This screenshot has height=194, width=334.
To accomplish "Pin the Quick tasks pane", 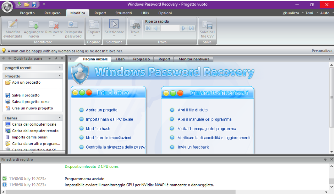I will [56, 58].
